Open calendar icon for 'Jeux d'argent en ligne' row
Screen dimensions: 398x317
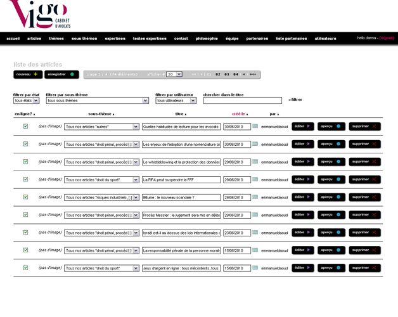[x=255, y=268]
